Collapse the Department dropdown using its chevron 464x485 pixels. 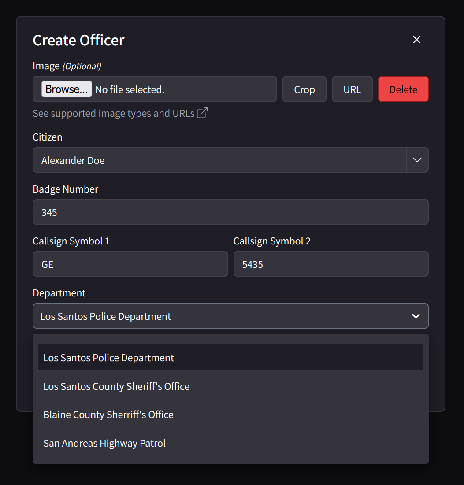pyautogui.click(x=416, y=316)
